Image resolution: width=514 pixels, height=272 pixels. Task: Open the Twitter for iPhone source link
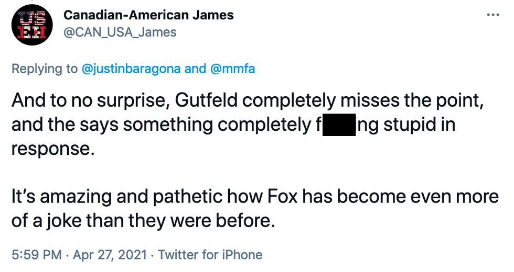click(x=210, y=255)
